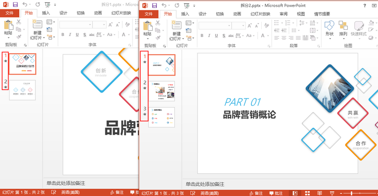Click 批注 comments button in 拆分2 status bar
Screen dimensions: 378x196
(276, 193)
